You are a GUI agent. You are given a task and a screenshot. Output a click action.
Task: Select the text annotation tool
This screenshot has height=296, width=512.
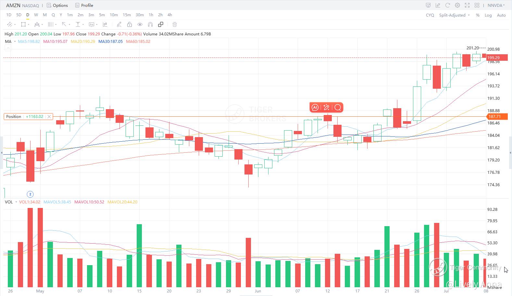(x=92, y=24)
